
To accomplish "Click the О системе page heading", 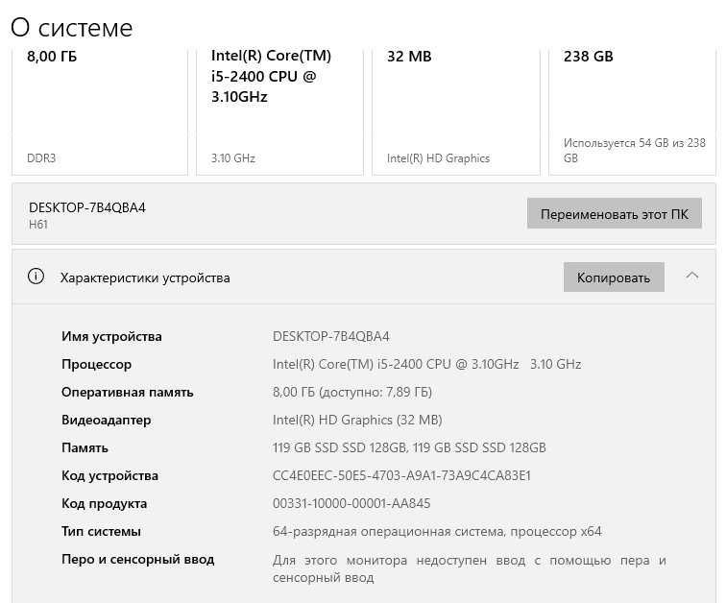I will pos(72,28).
